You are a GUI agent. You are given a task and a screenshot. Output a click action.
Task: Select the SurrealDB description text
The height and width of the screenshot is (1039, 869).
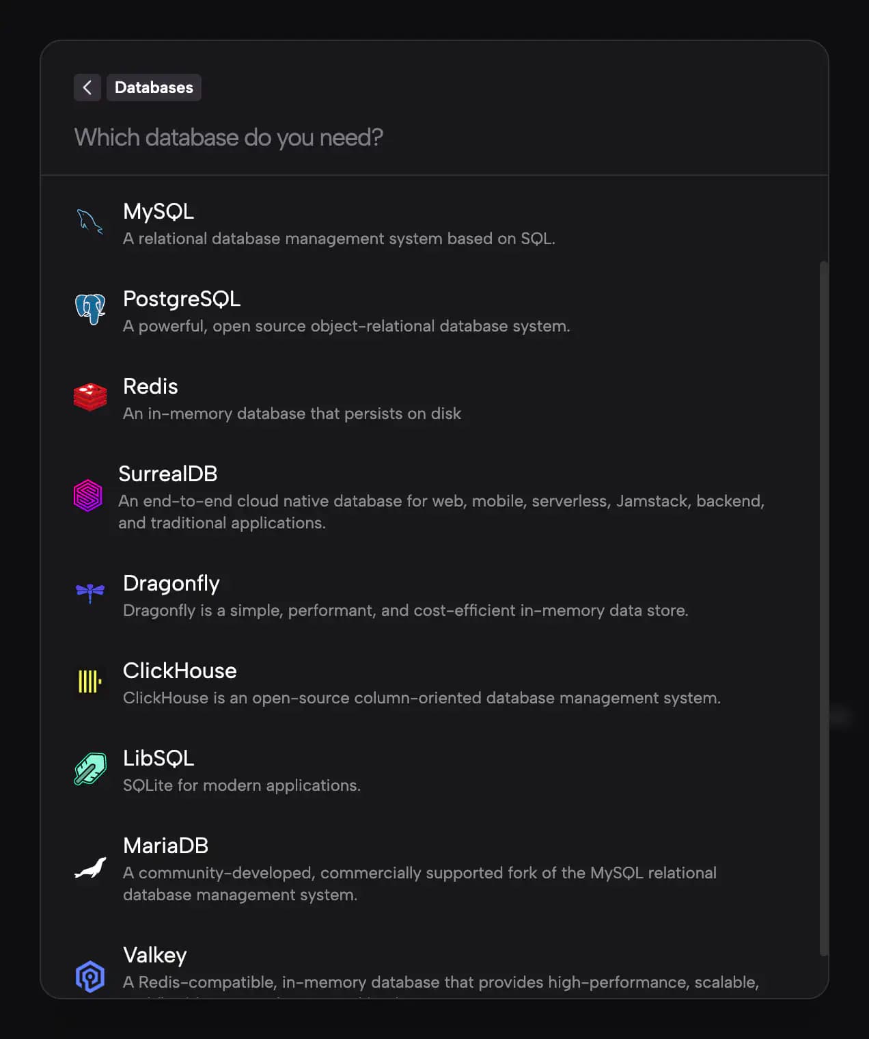(441, 511)
